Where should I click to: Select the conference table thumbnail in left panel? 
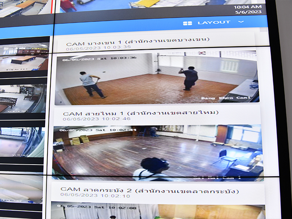click(24, 57)
